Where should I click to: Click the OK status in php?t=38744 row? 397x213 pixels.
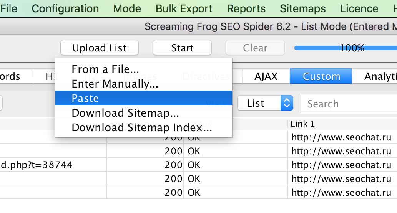[194, 165]
